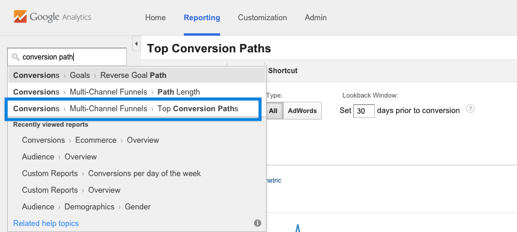Go to the Admin tab
The width and height of the screenshot is (517, 232).
click(315, 17)
